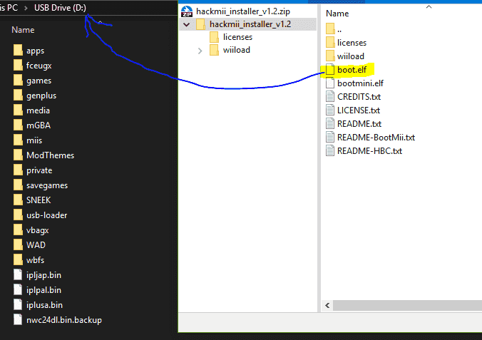Click USB Drive (D:) in address bar

(x=60, y=8)
